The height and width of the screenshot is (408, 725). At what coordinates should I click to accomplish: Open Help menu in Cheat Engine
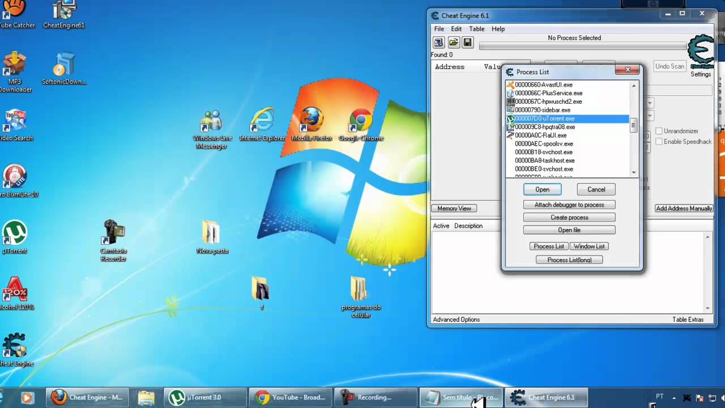498,29
